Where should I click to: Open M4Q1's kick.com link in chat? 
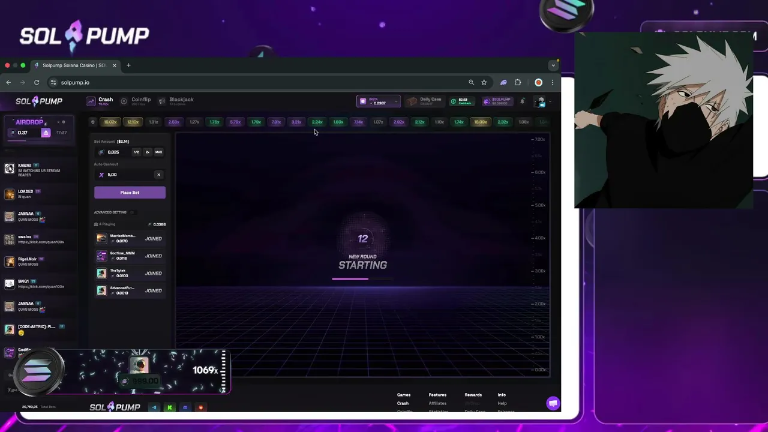(x=41, y=286)
